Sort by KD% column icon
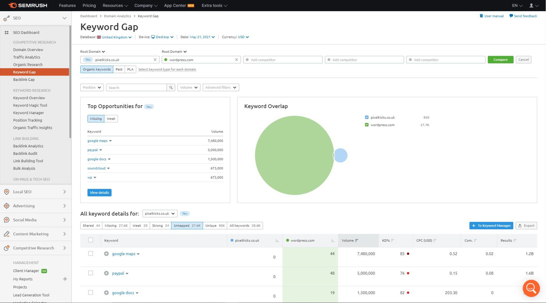This screenshot has width=546, height=303. [x=393, y=241]
